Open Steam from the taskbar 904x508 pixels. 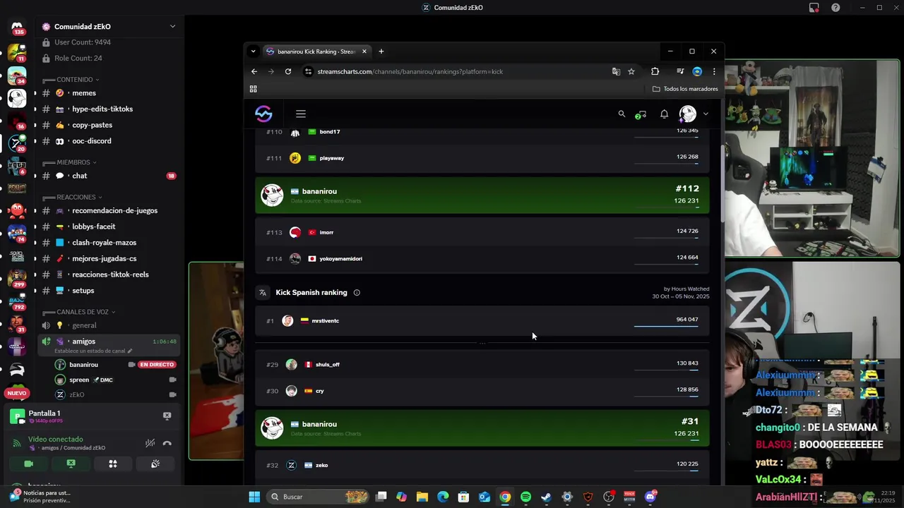546,497
